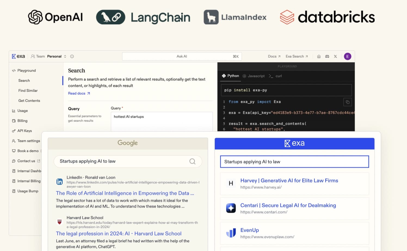The width and height of the screenshot is (407, 251).
Task: Click the exa search box query
Action: [294, 162]
